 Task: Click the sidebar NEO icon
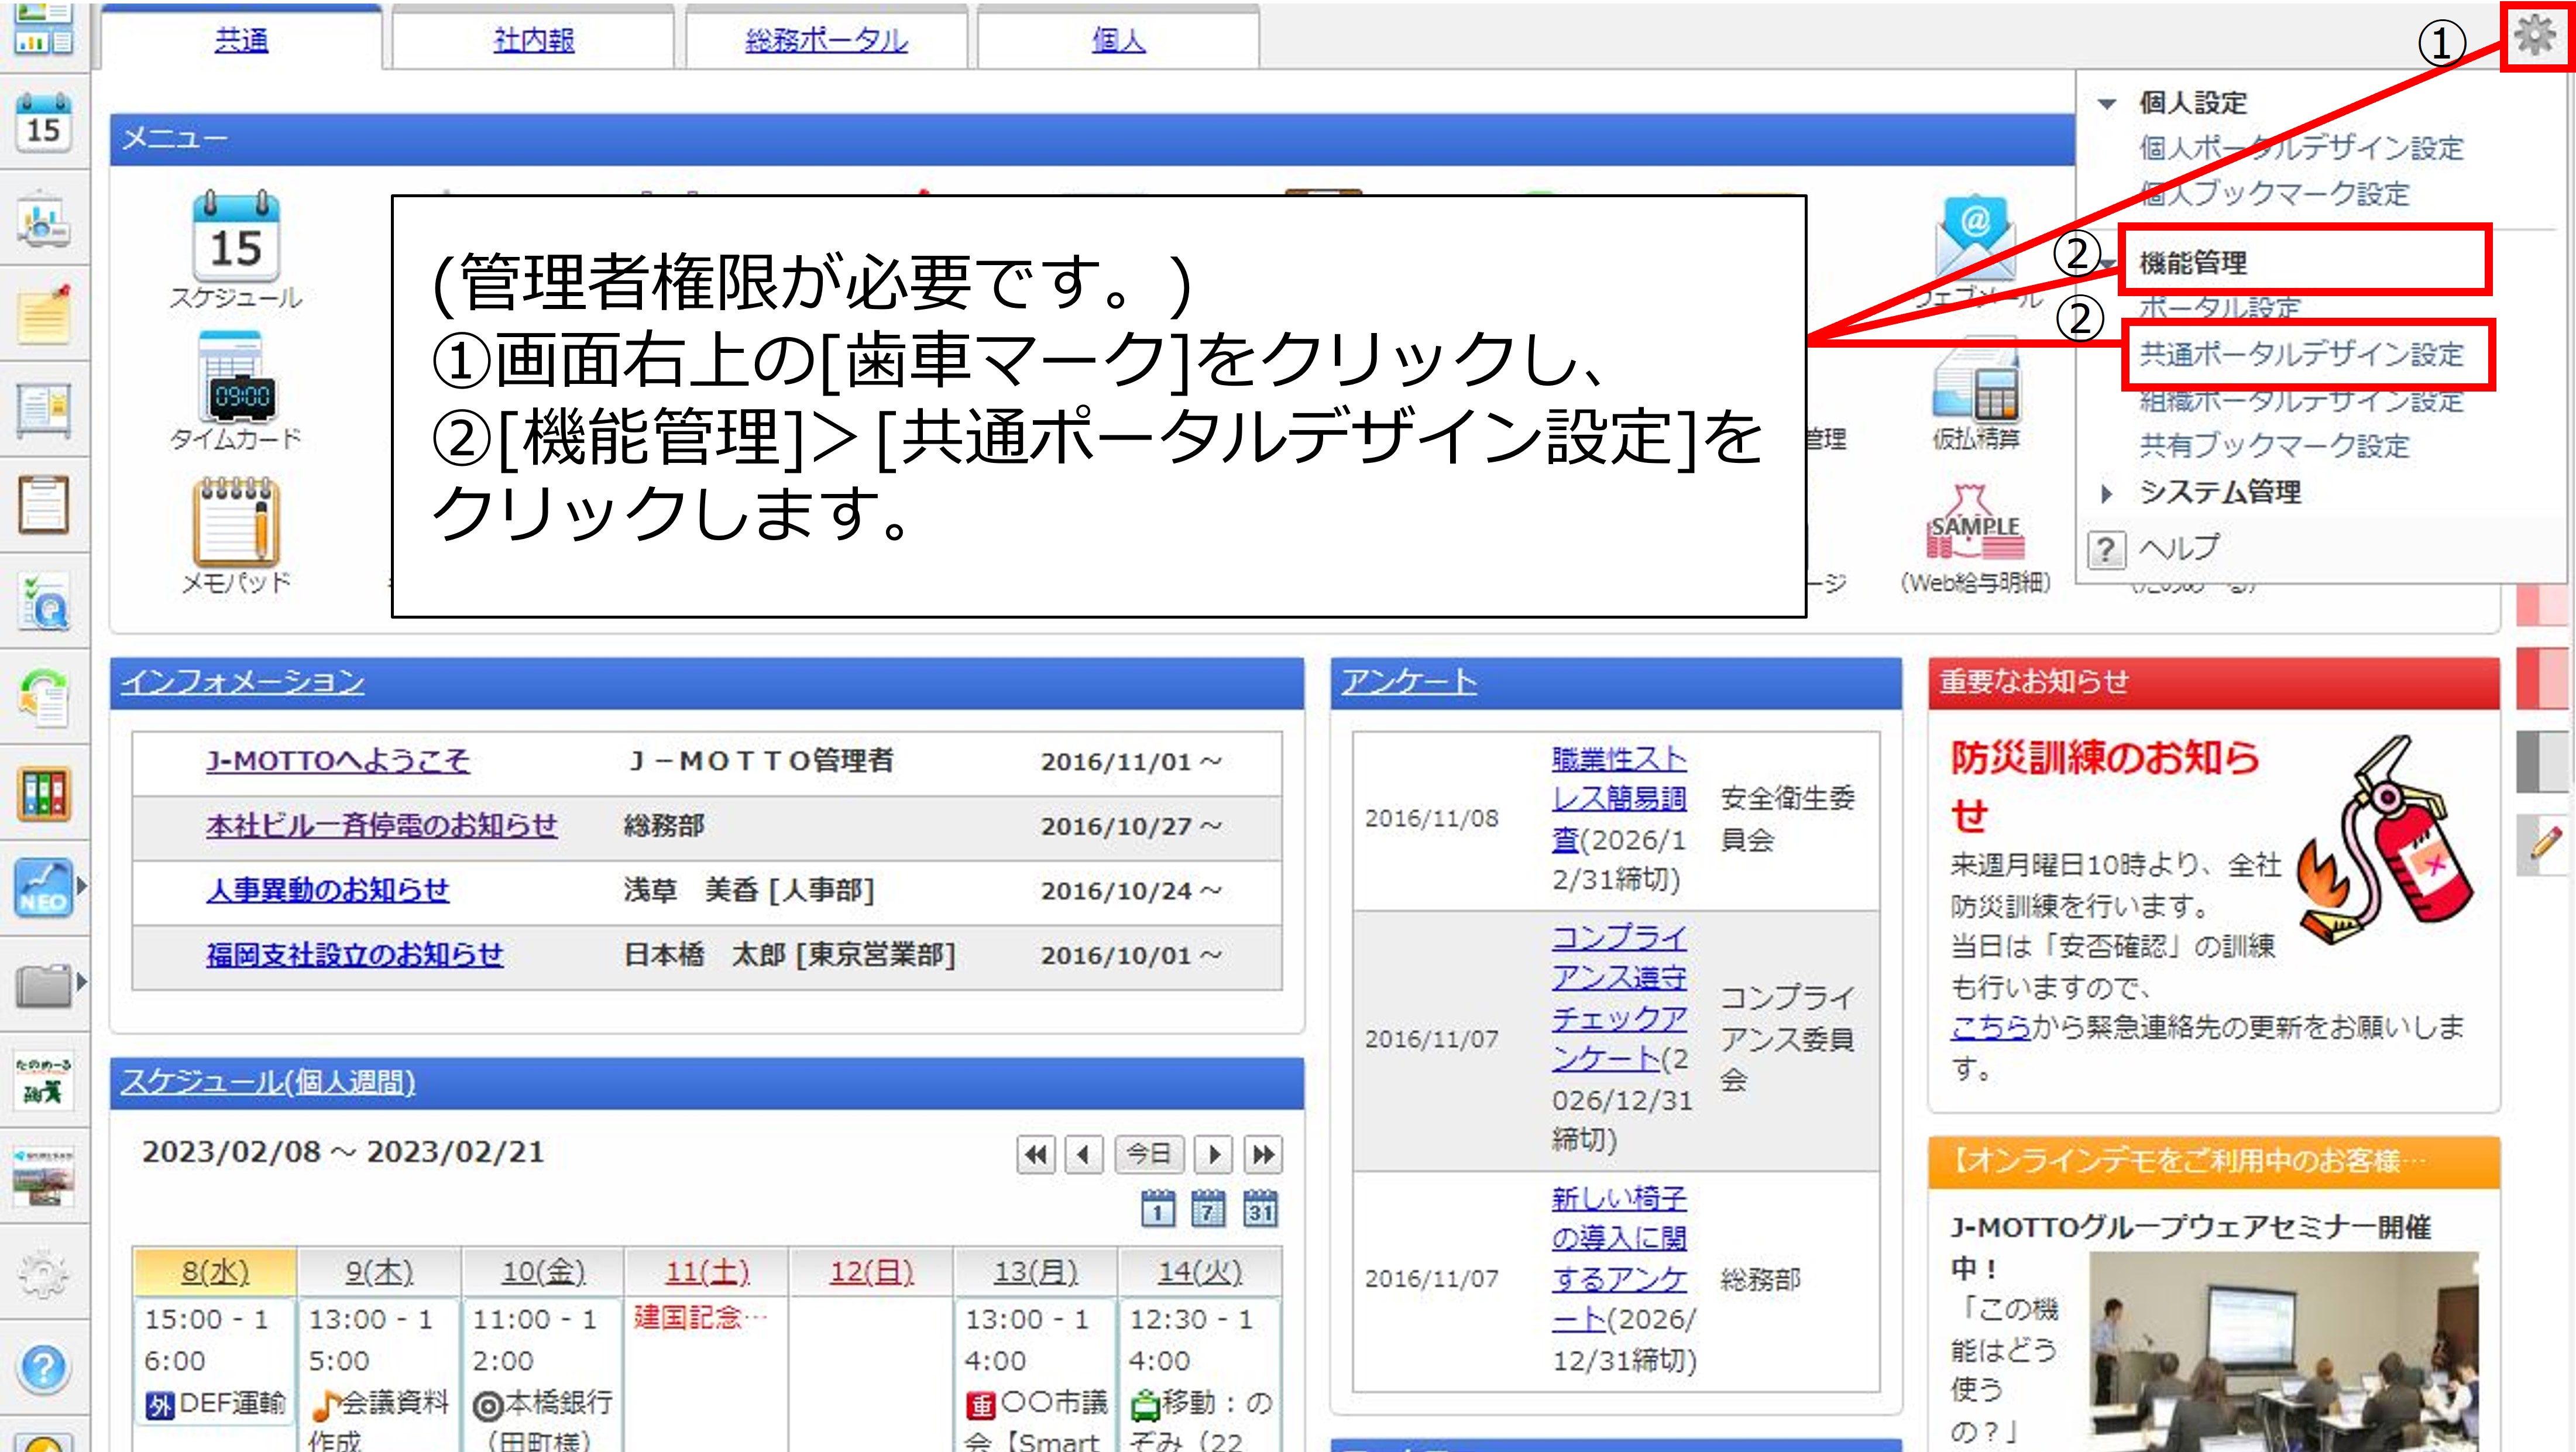coord(43,887)
